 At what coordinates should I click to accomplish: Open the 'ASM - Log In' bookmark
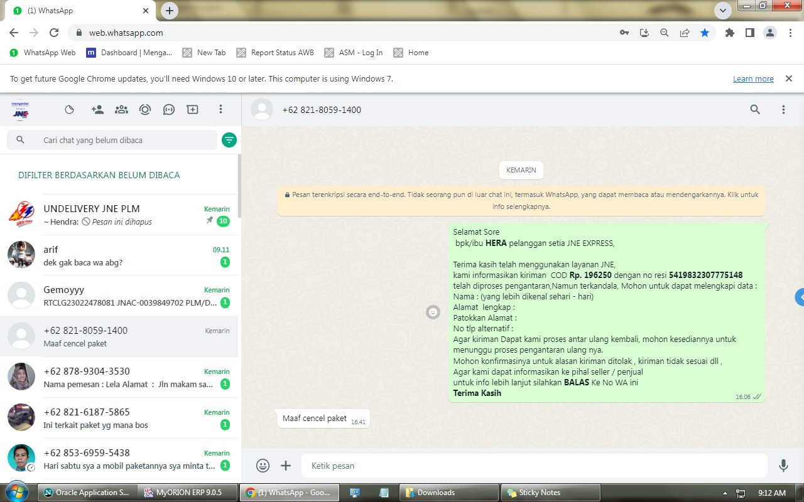click(x=354, y=53)
